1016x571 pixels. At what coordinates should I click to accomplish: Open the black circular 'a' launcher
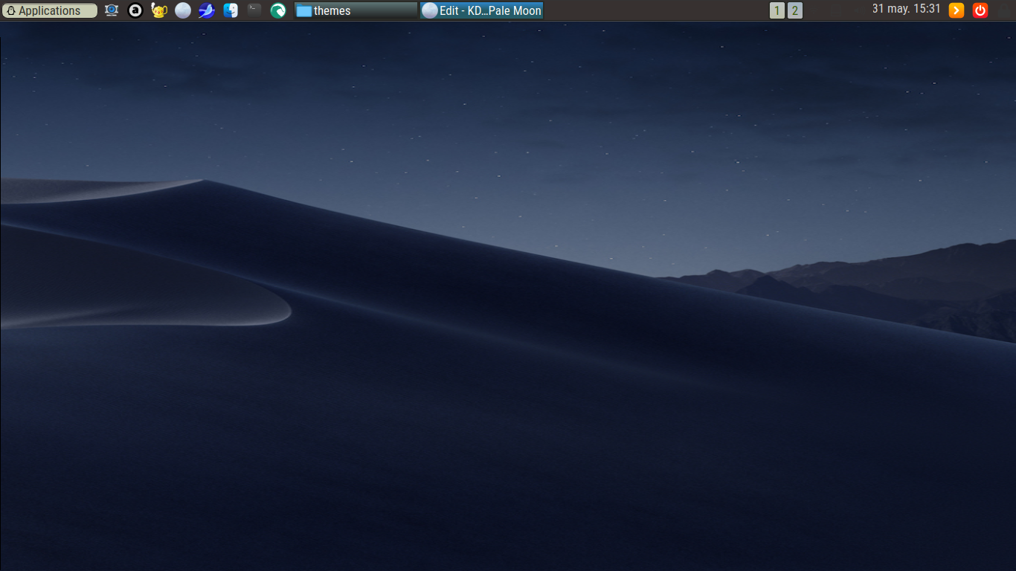[x=135, y=10]
